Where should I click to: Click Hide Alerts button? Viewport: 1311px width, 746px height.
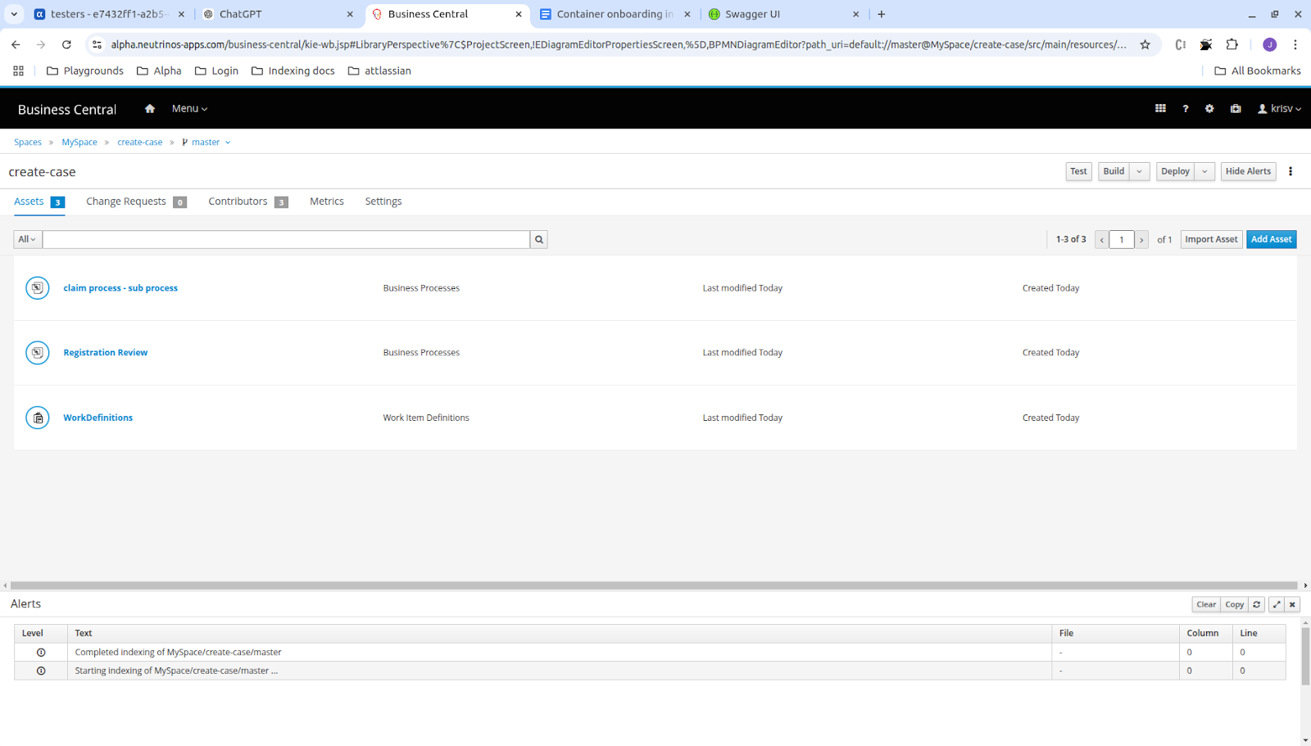[1248, 171]
